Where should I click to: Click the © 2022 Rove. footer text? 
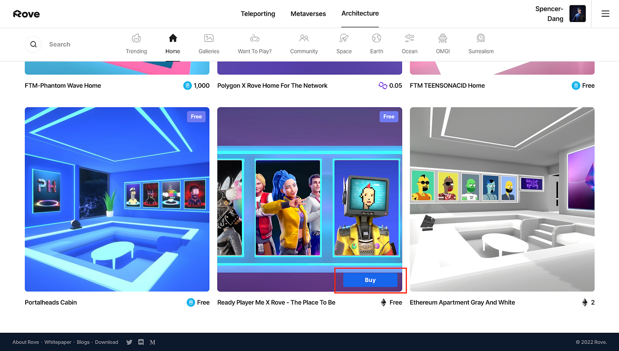[x=591, y=342]
